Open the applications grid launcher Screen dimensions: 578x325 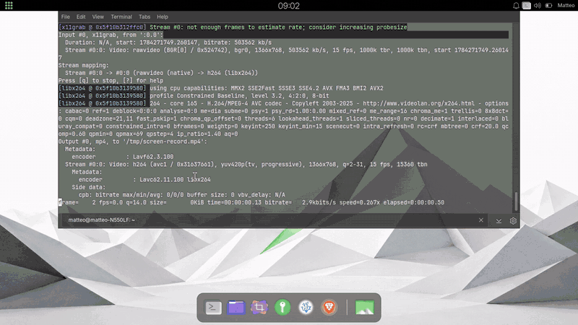click(x=9, y=6)
